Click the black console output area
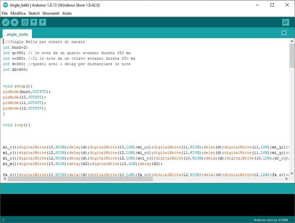The width and height of the screenshot is (295, 223). (x=147, y=205)
